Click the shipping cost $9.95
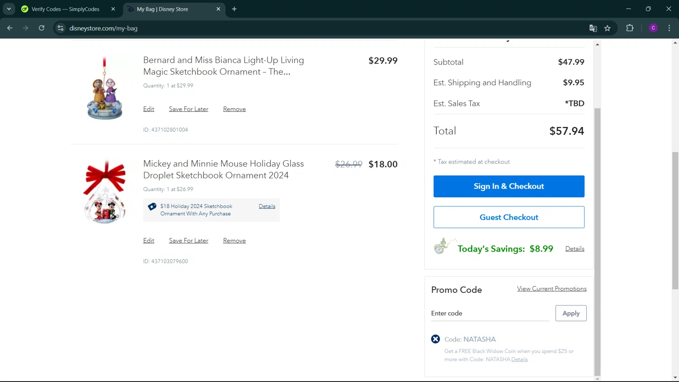The image size is (679, 382). tap(574, 83)
